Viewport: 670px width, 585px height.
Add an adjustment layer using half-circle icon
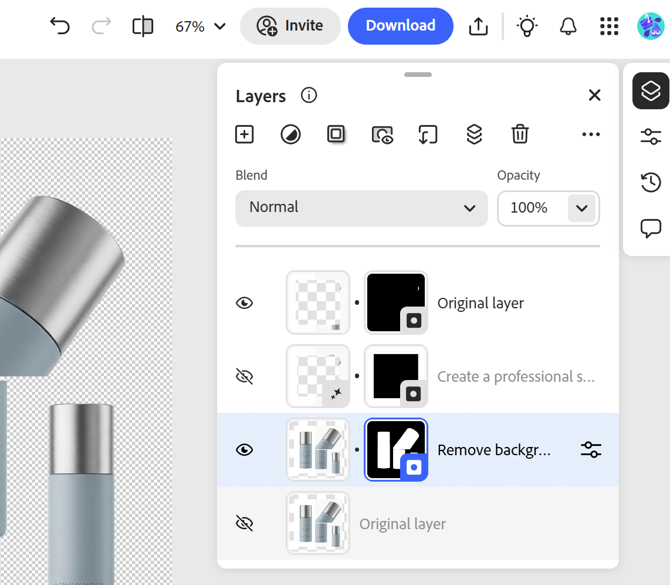(290, 135)
